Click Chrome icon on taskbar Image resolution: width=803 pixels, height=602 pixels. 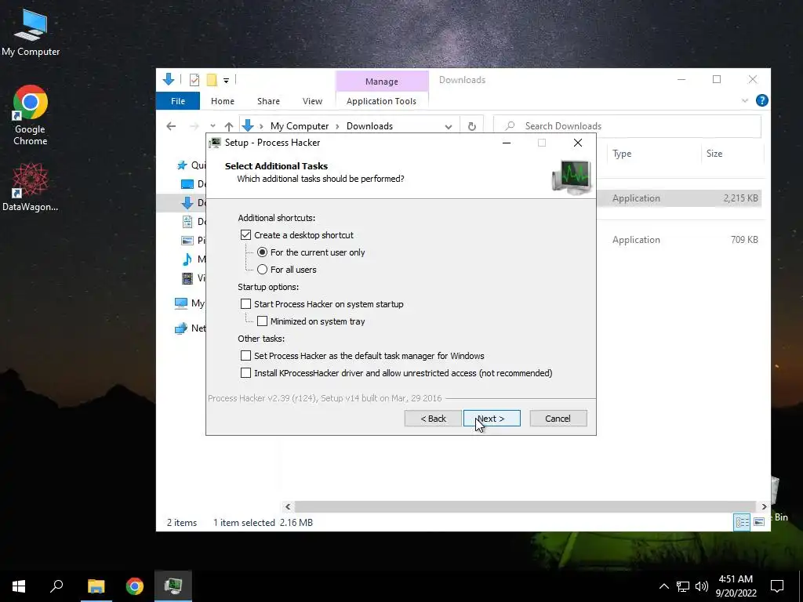[x=135, y=586]
